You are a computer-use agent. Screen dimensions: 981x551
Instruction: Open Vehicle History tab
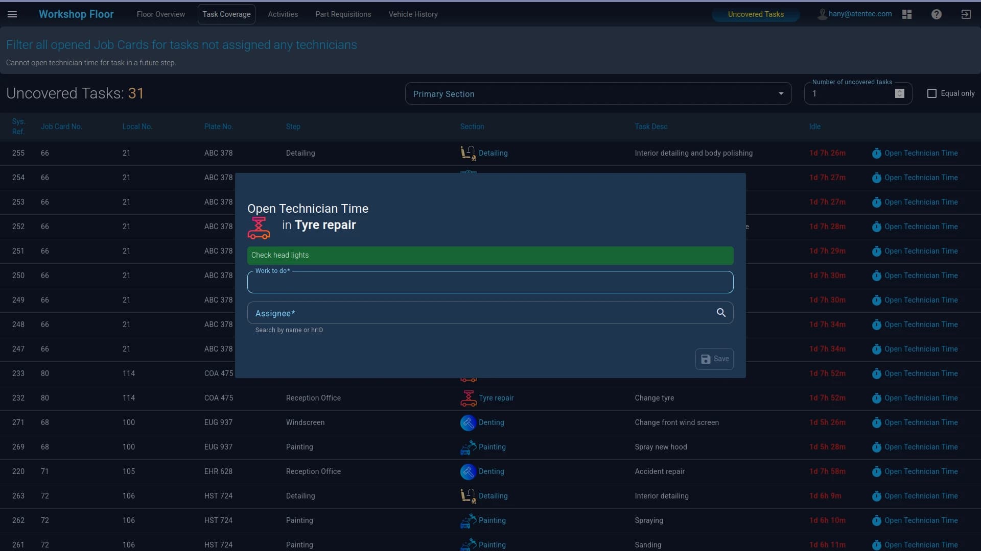tap(413, 14)
